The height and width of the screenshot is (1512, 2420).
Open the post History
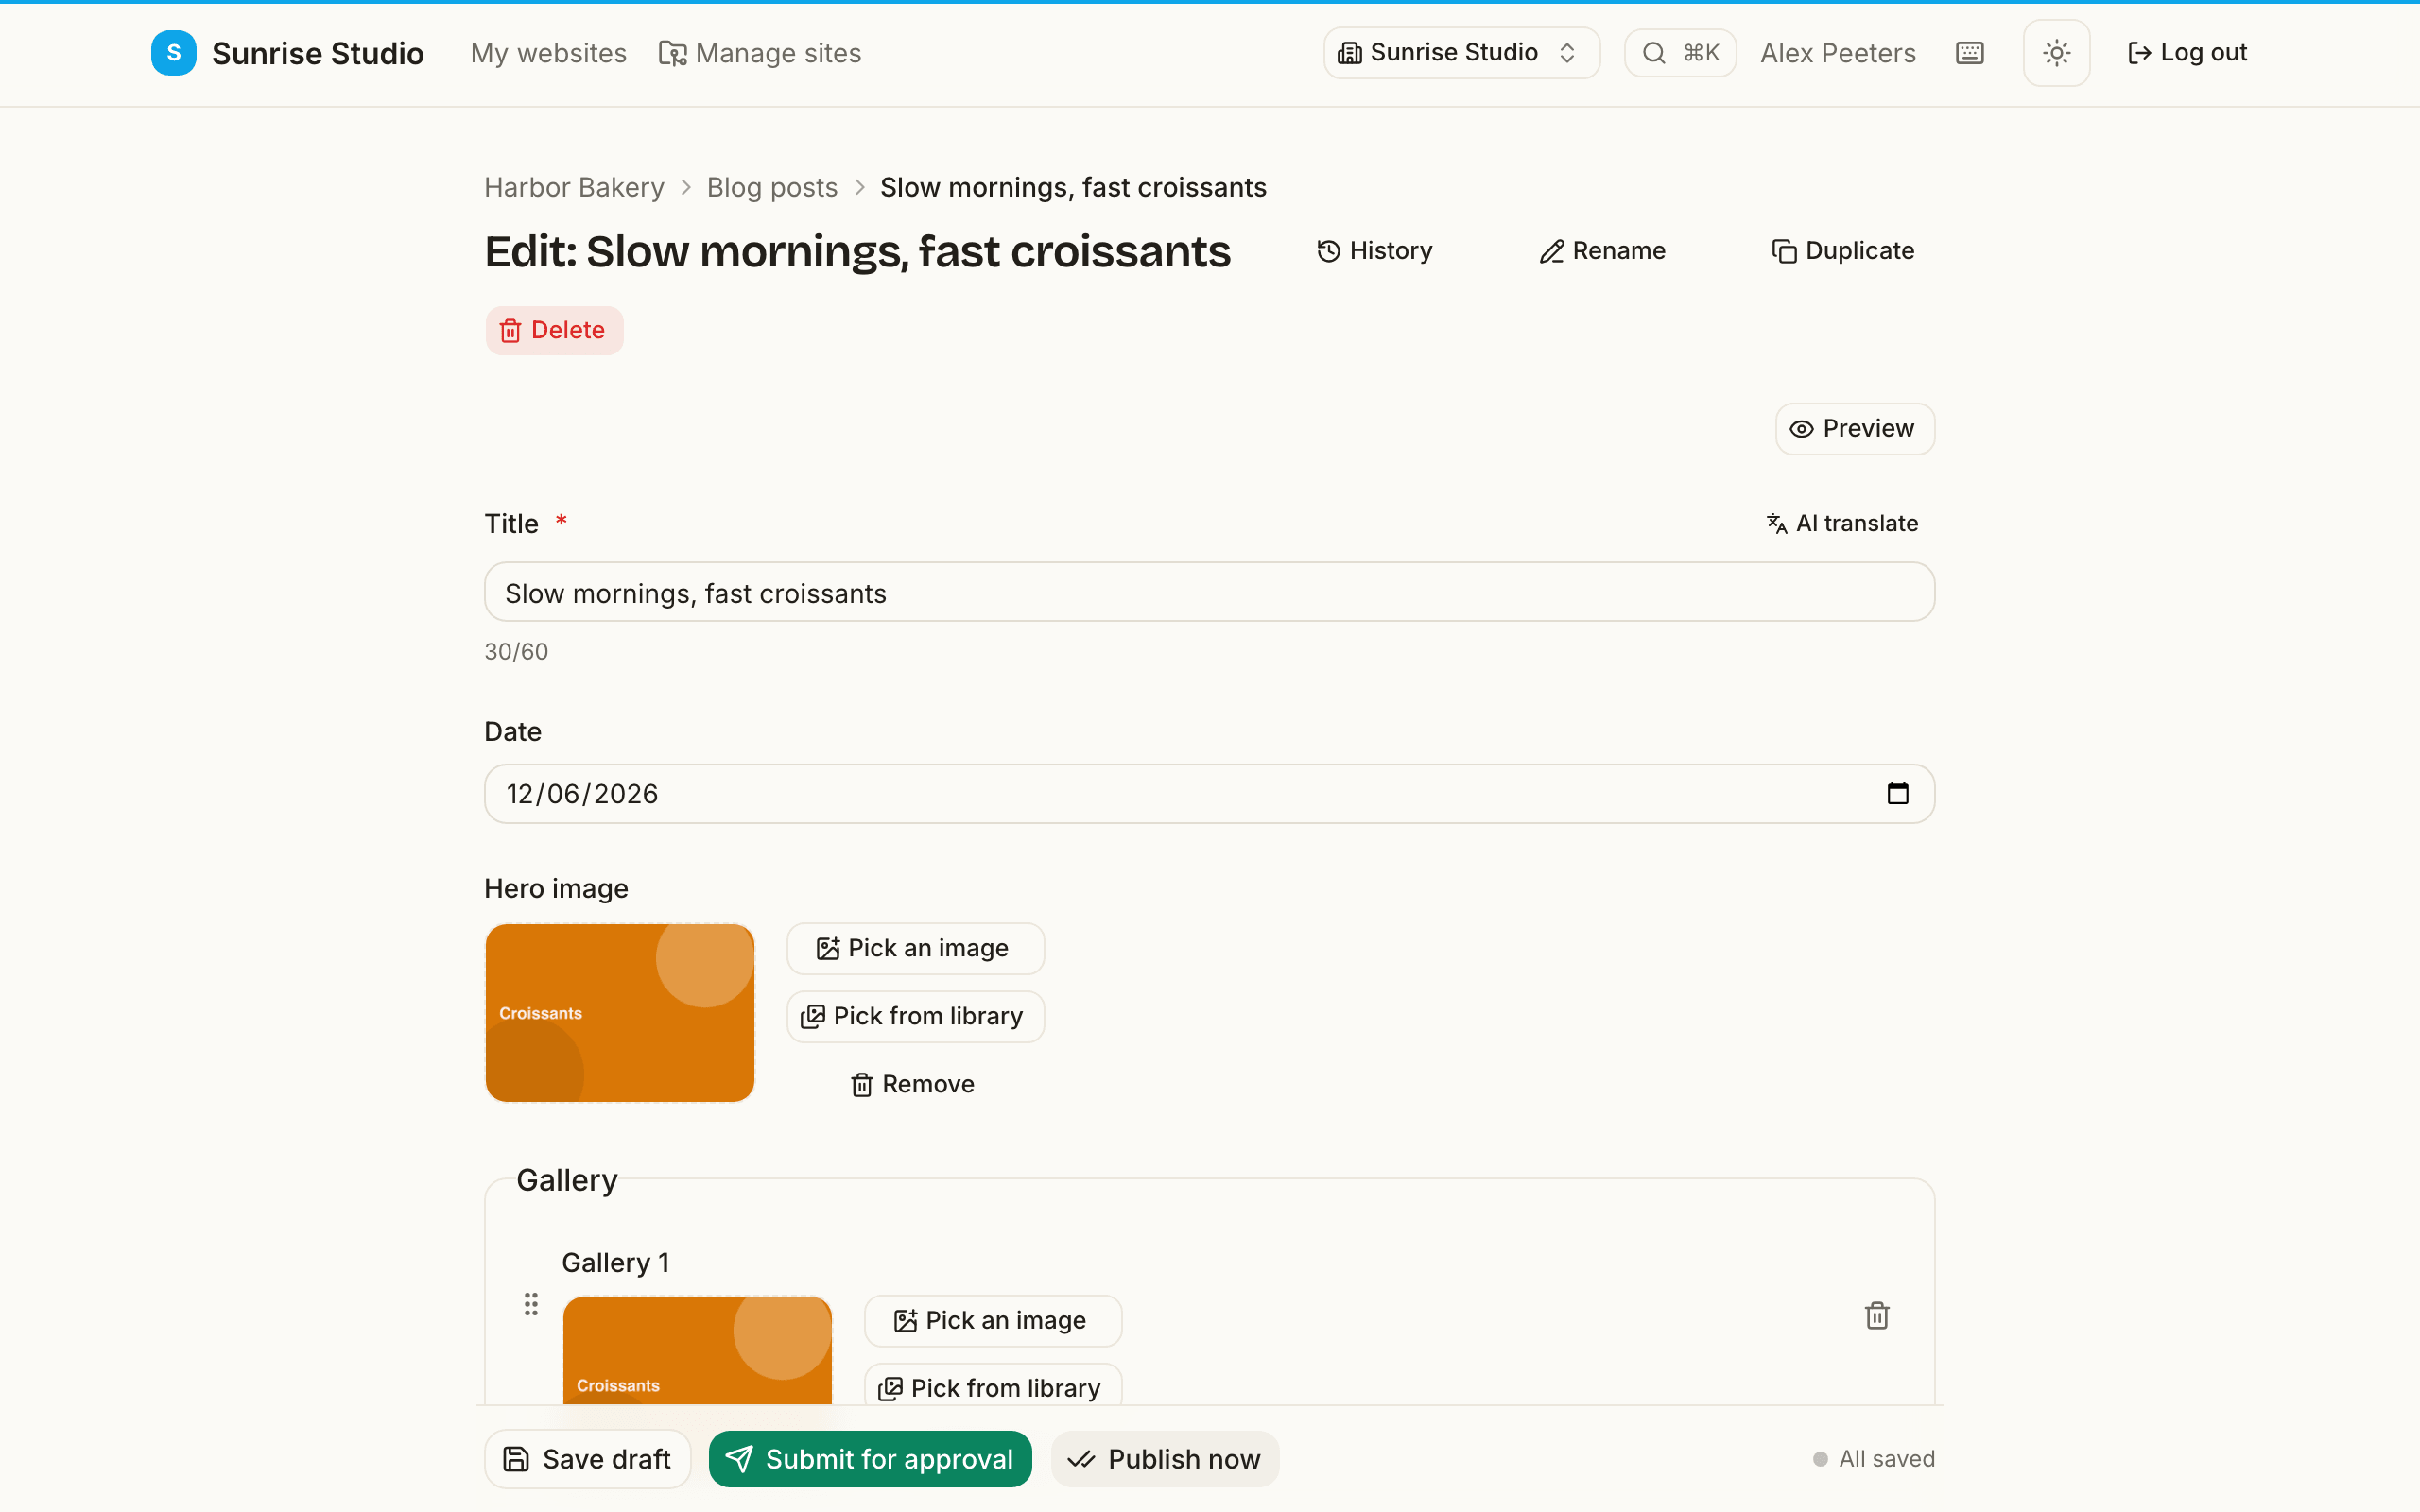tap(1375, 250)
